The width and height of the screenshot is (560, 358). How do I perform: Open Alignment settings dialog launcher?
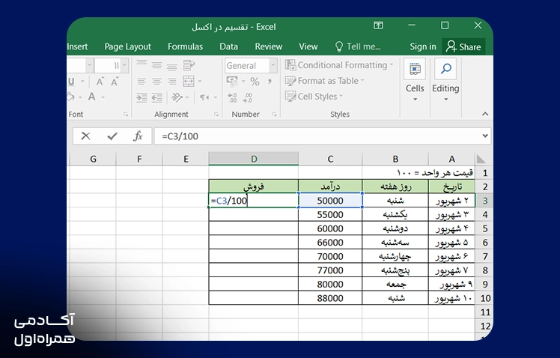click(x=216, y=115)
